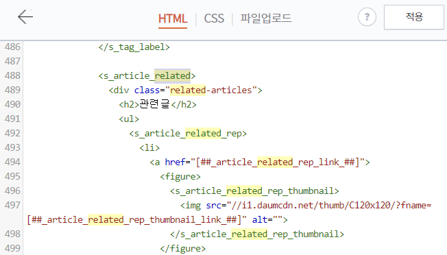Click the <figure> opening tag
The width and height of the screenshot is (447, 255).
pos(180,177)
